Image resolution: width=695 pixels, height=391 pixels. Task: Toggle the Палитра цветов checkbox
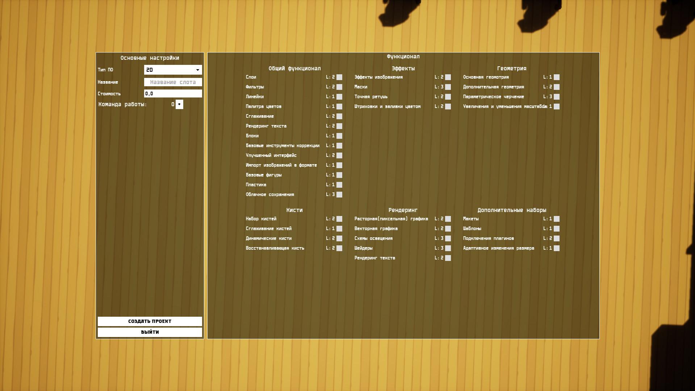[339, 107]
